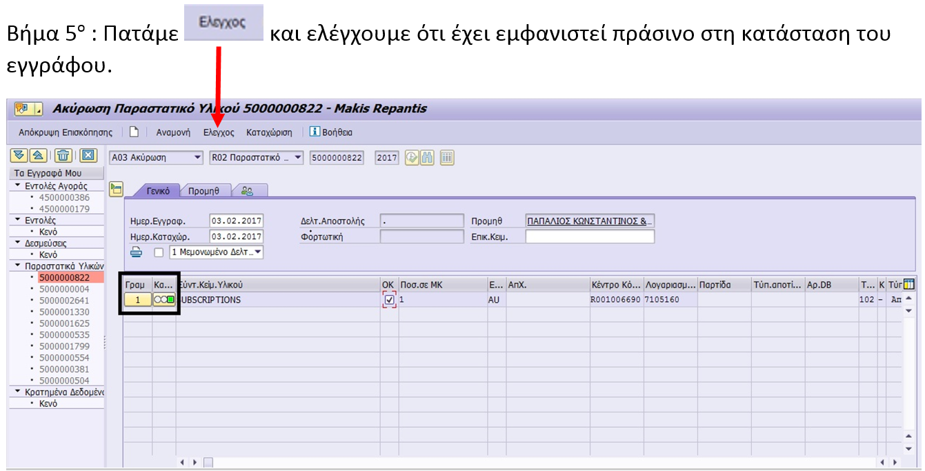Select tree item 5000001625
This screenshot has height=471, width=925.
(x=64, y=323)
